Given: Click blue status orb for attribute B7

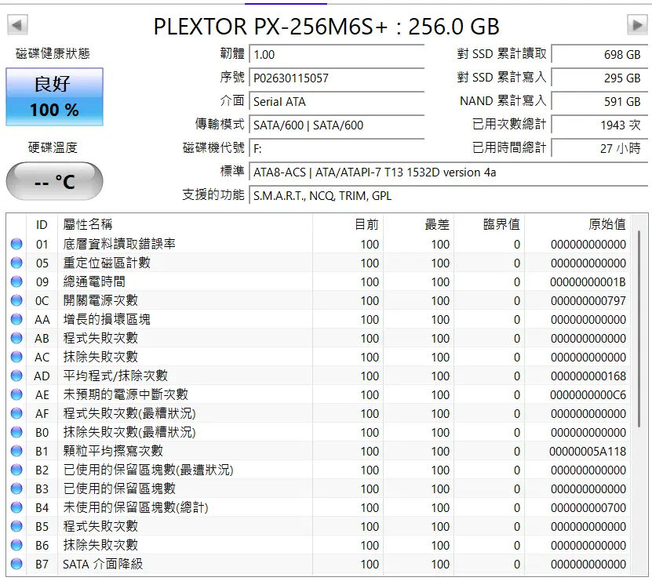Looking at the screenshot, I should (16, 564).
